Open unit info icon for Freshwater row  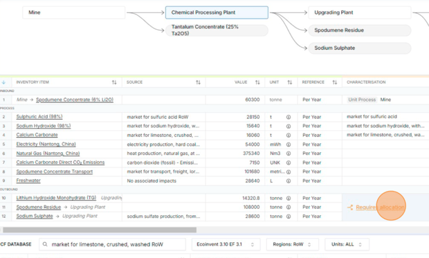289,181
